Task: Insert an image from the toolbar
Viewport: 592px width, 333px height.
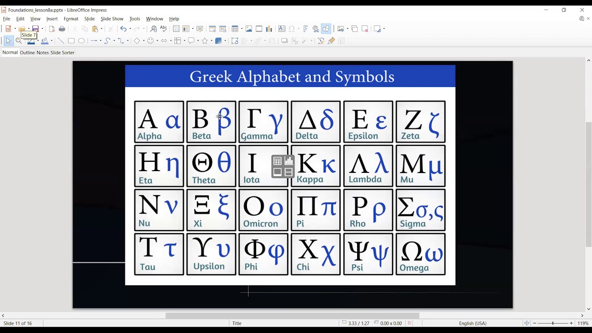Action: tap(249, 29)
